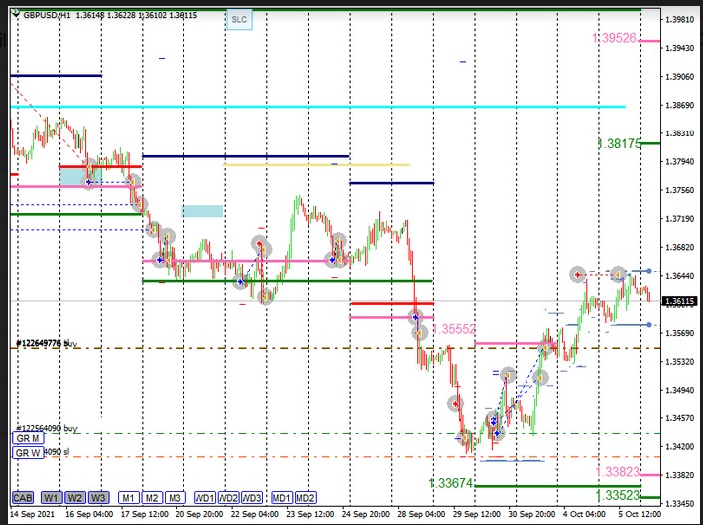Image resolution: width=703 pixels, height=525 pixels.
Task: Toggle the CAB button
Action: 24,497
